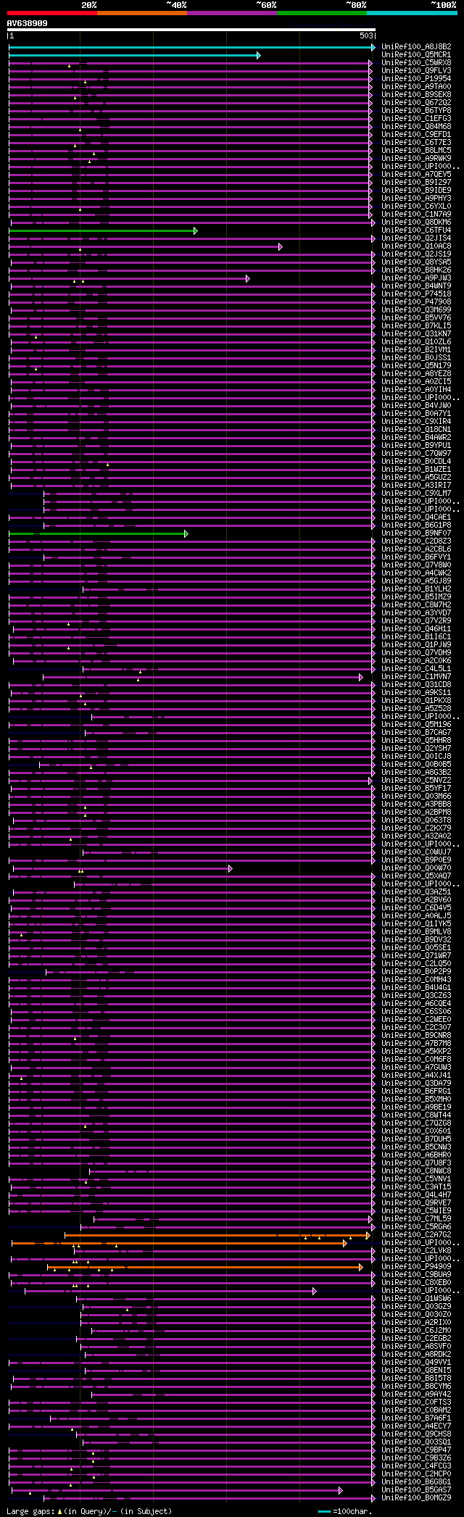Select label UniRef100_Q2JIS4
464x1517 pixels.
tap(416, 238)
